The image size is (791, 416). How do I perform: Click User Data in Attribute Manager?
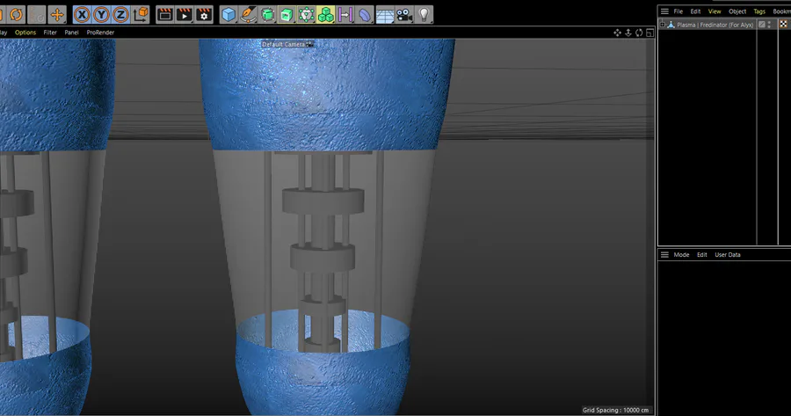728,254
